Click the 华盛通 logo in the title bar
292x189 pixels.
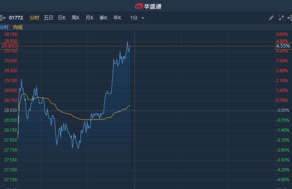[x=148, y=6]
